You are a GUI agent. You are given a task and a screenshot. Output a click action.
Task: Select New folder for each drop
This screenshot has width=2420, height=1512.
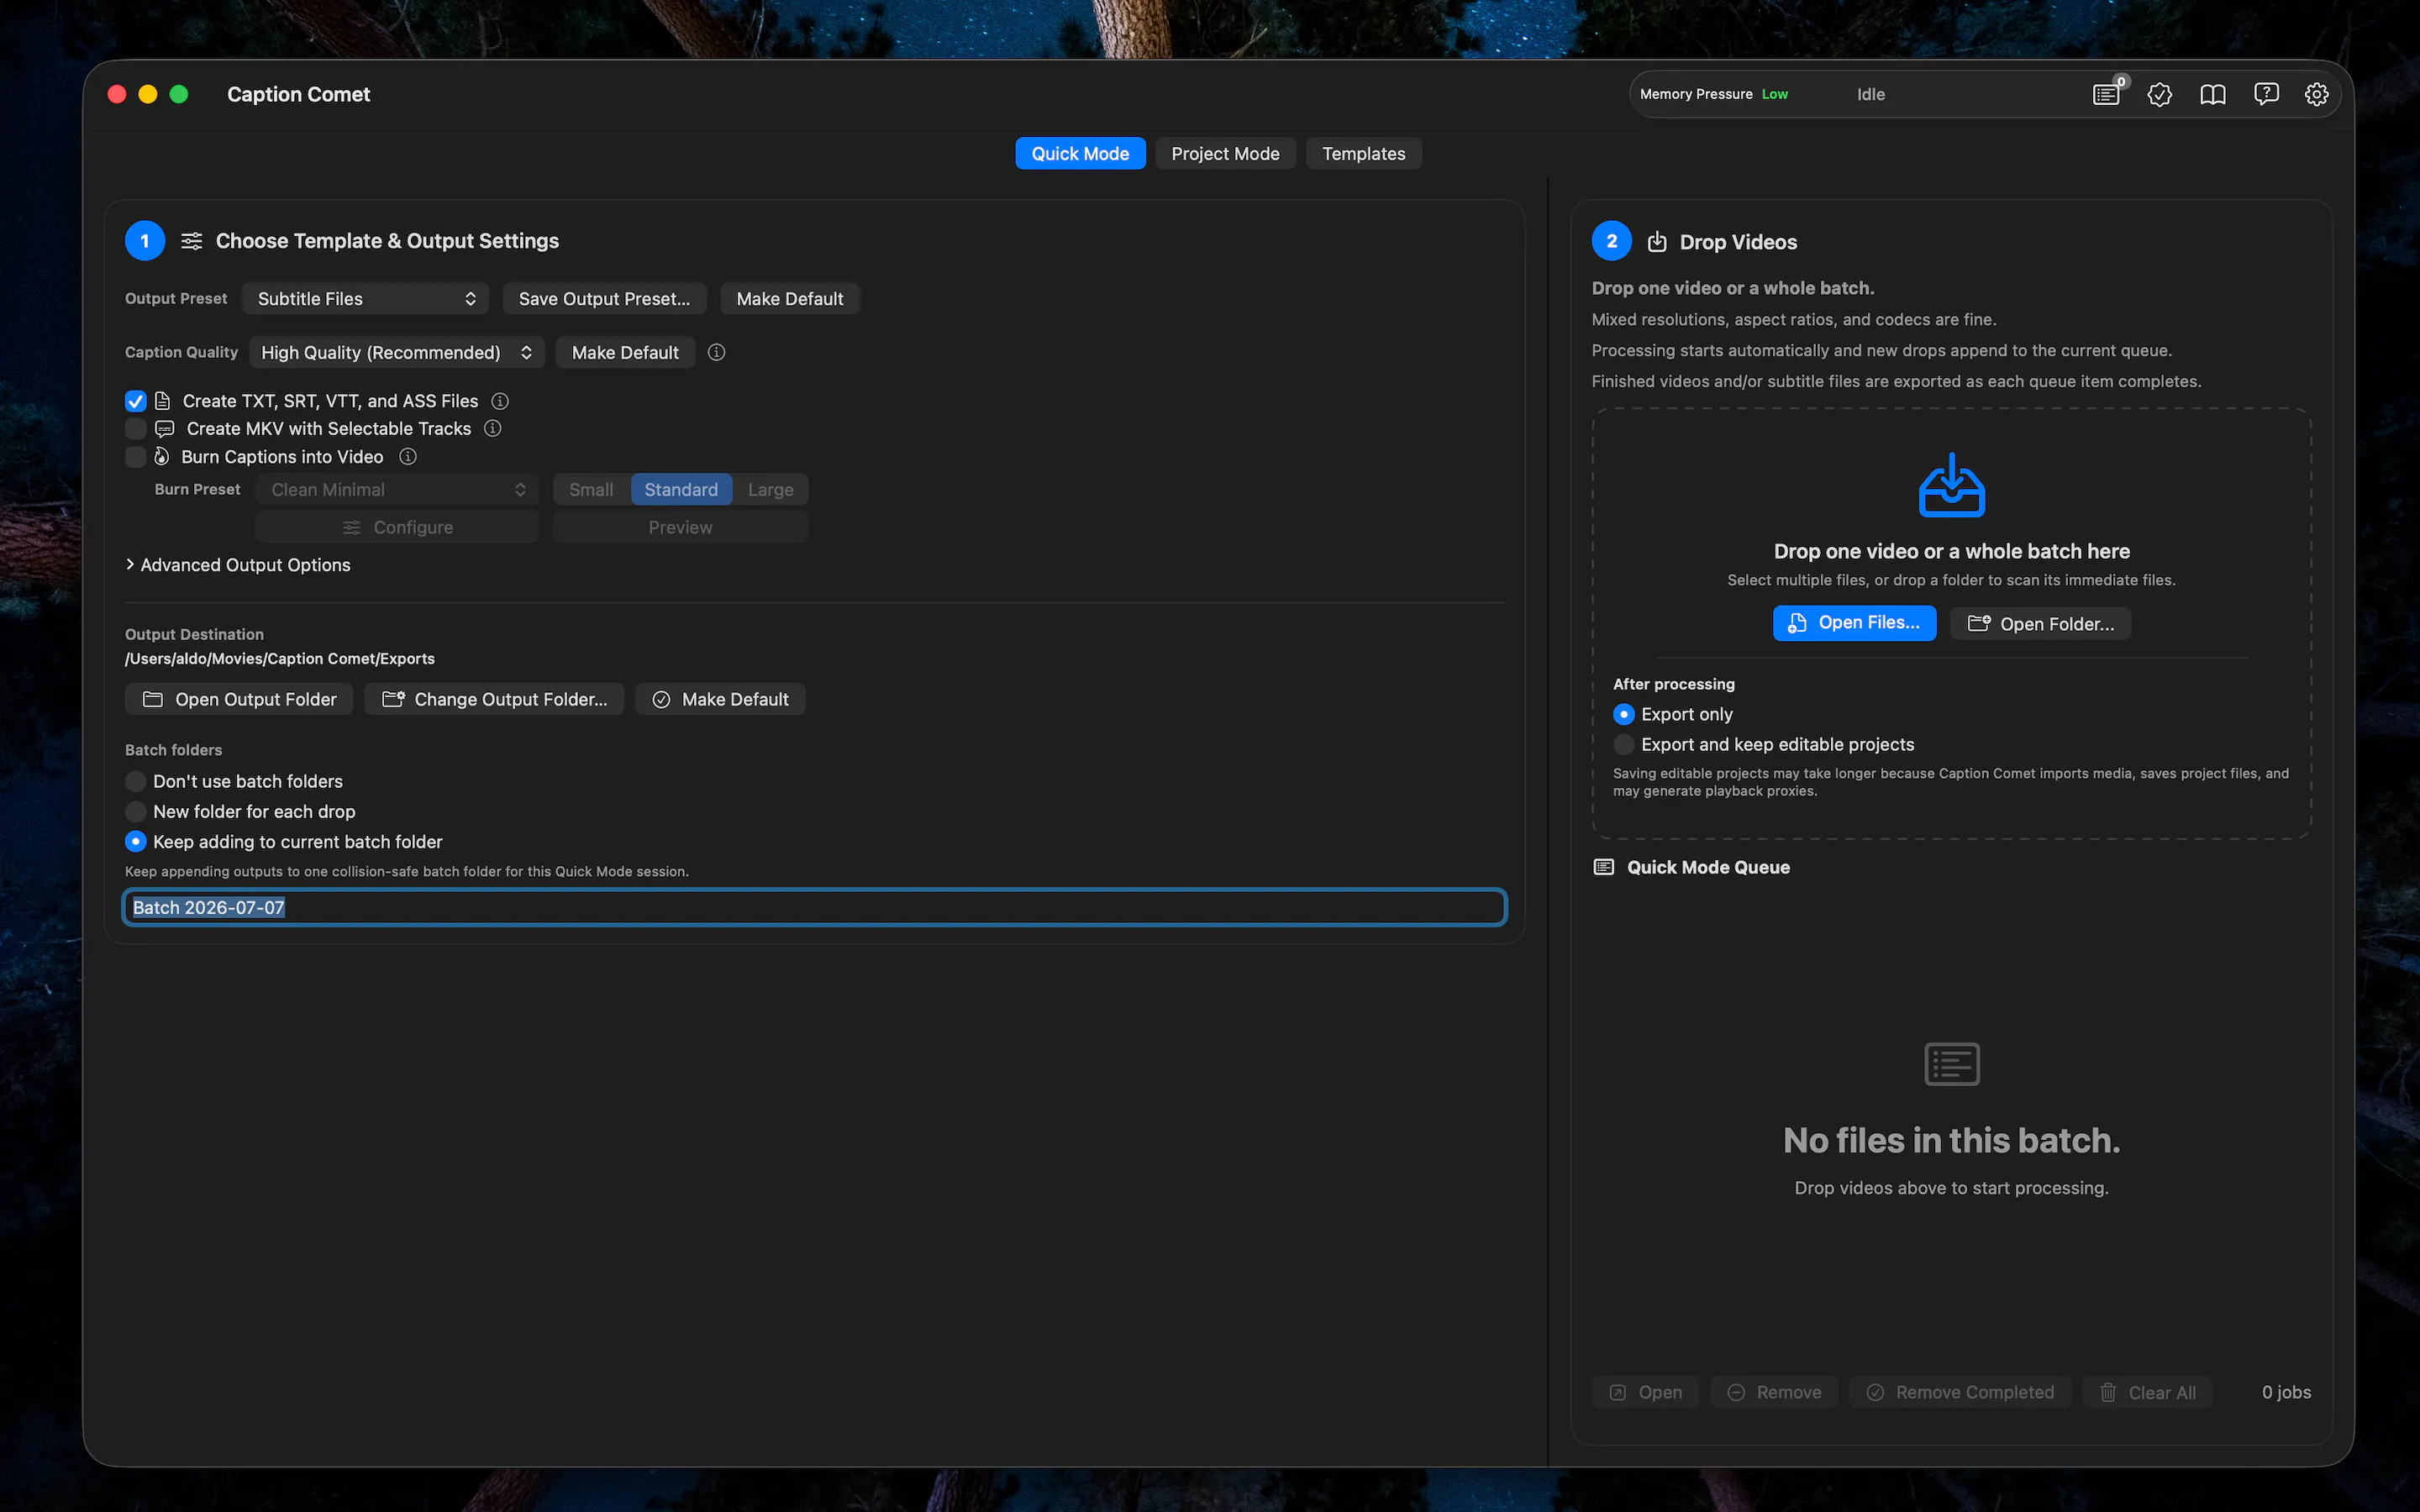[136, 811]
